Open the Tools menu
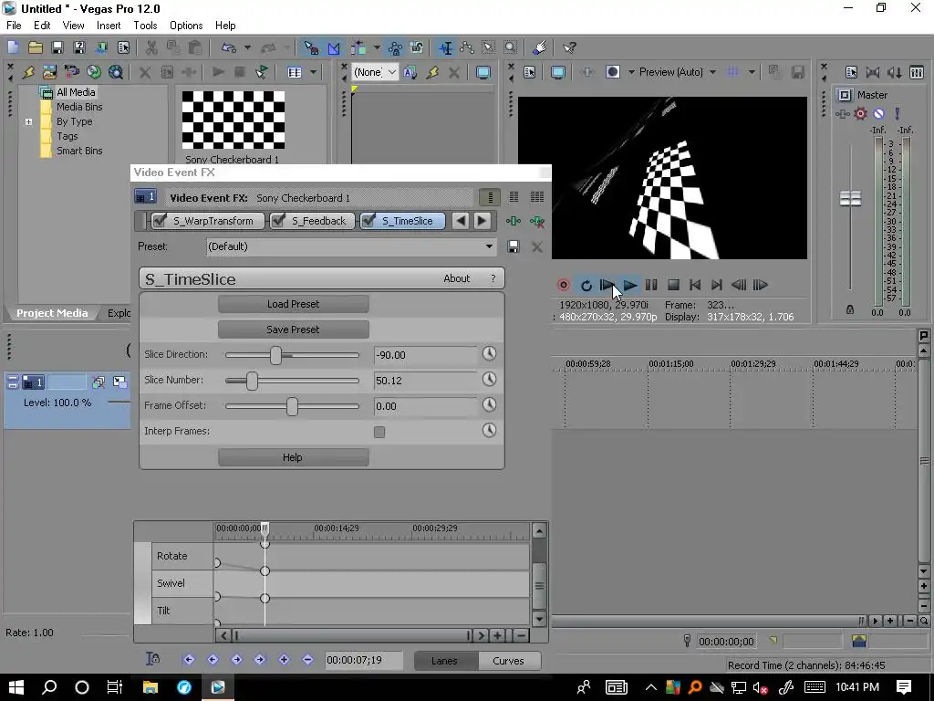 [145, 25]
